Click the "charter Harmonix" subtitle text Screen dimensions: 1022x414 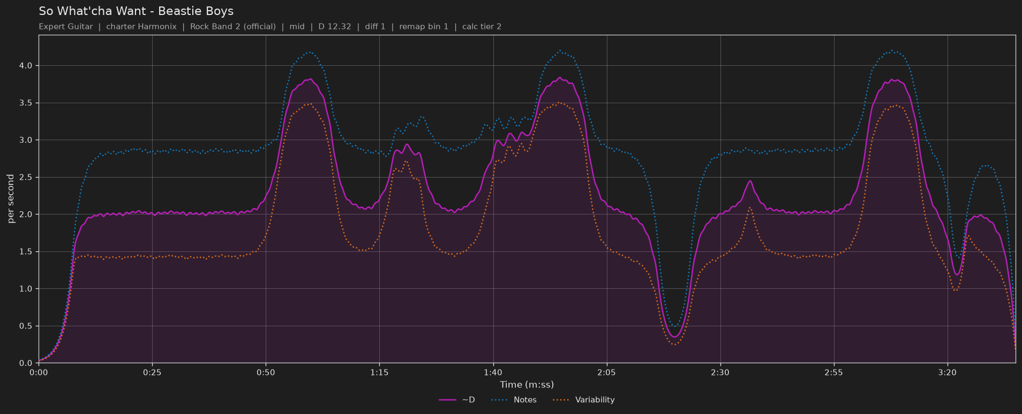141,27
